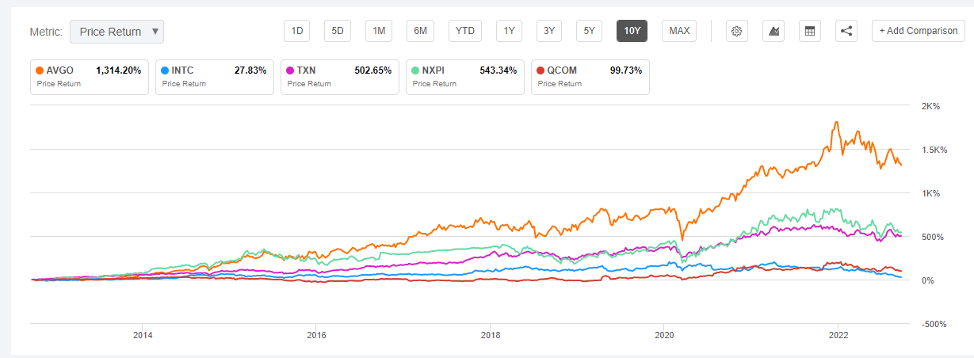Open the Price Return metric dropdown
Image resolution: width=974 pixels, height=358 pixels.
[116, 32]
